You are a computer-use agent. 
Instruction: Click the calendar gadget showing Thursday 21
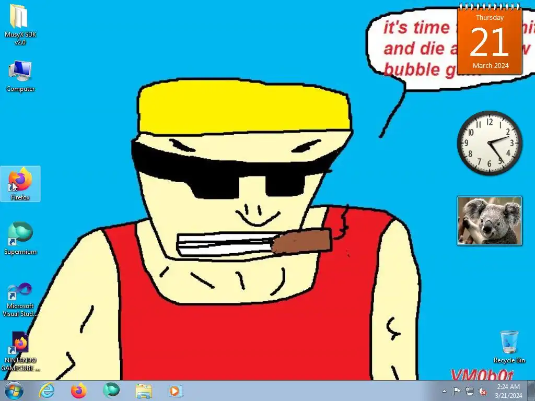[x=490, y=40]
